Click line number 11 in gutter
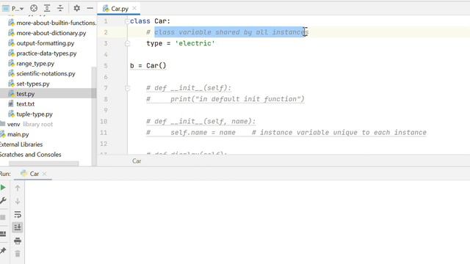 [x=104, y=133]
